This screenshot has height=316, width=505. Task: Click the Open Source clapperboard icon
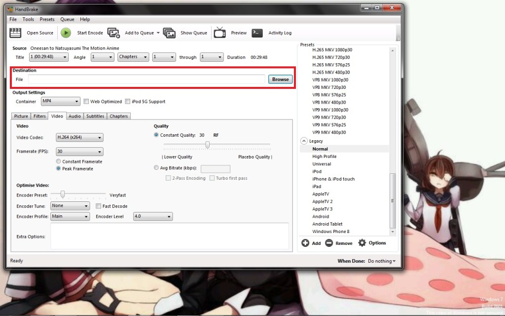click(16, 33)
